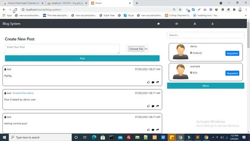Go to the Home icon in Blog System navbar

pos(158,23)
